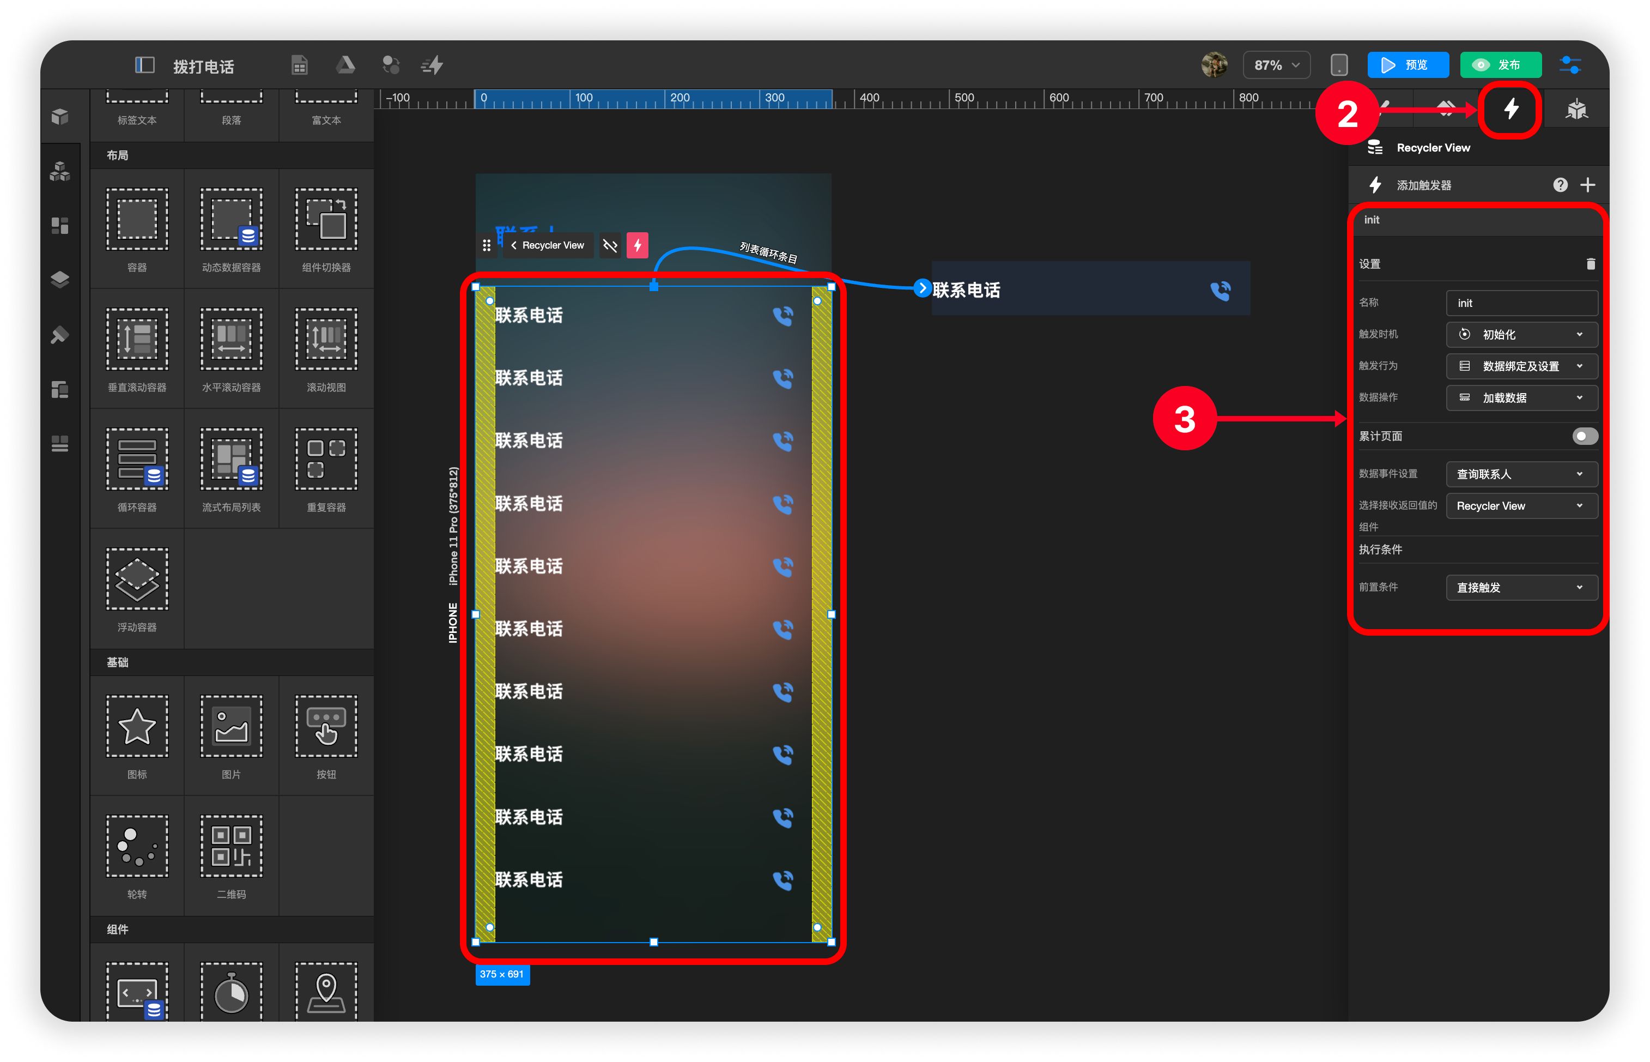Click the settings sliders icon at top right
This screenshot has height=1062, width=1650.
pos(1571,65)
